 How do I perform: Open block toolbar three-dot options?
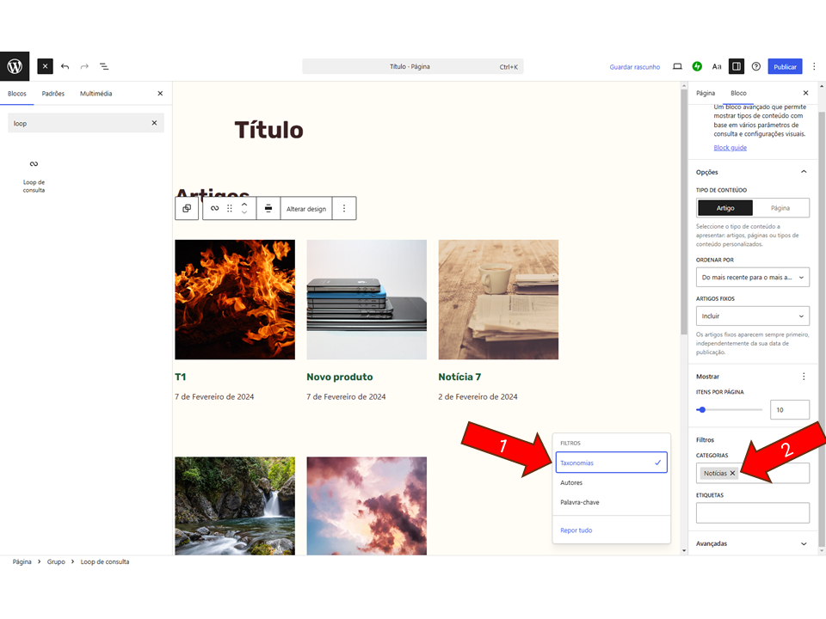coord(344,208)
